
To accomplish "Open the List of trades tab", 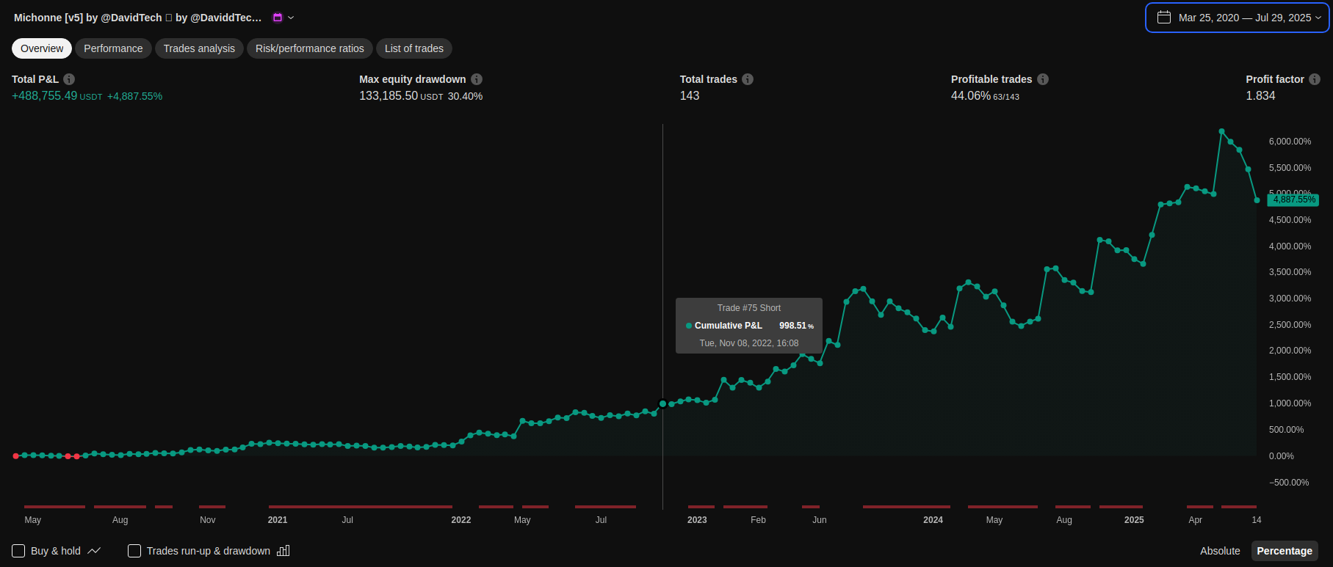I will coord(413,48).
